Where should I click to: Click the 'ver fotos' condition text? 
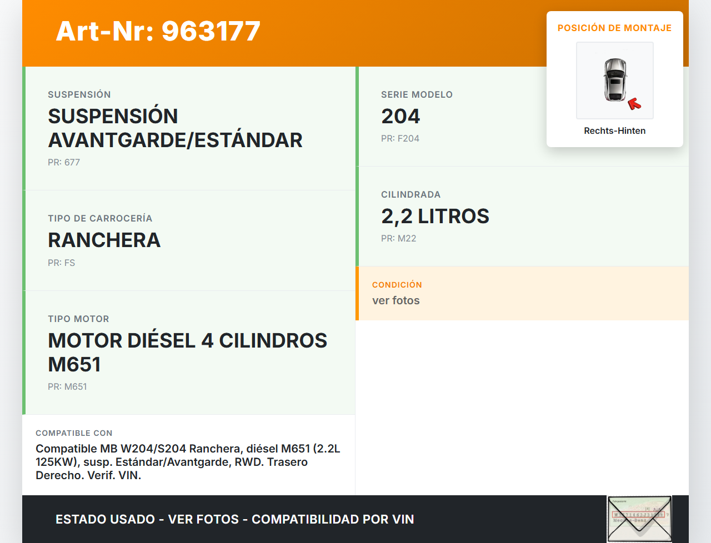(395, 300)
